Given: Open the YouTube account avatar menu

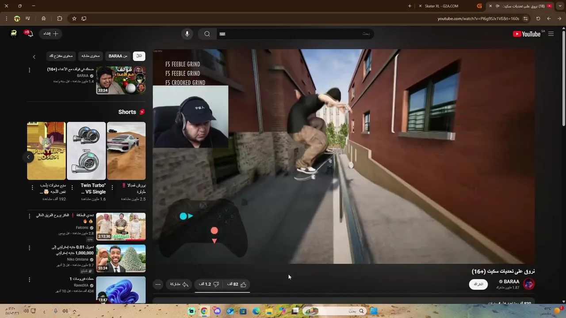Looking at the screenshot, I should (x=14, y=34).
